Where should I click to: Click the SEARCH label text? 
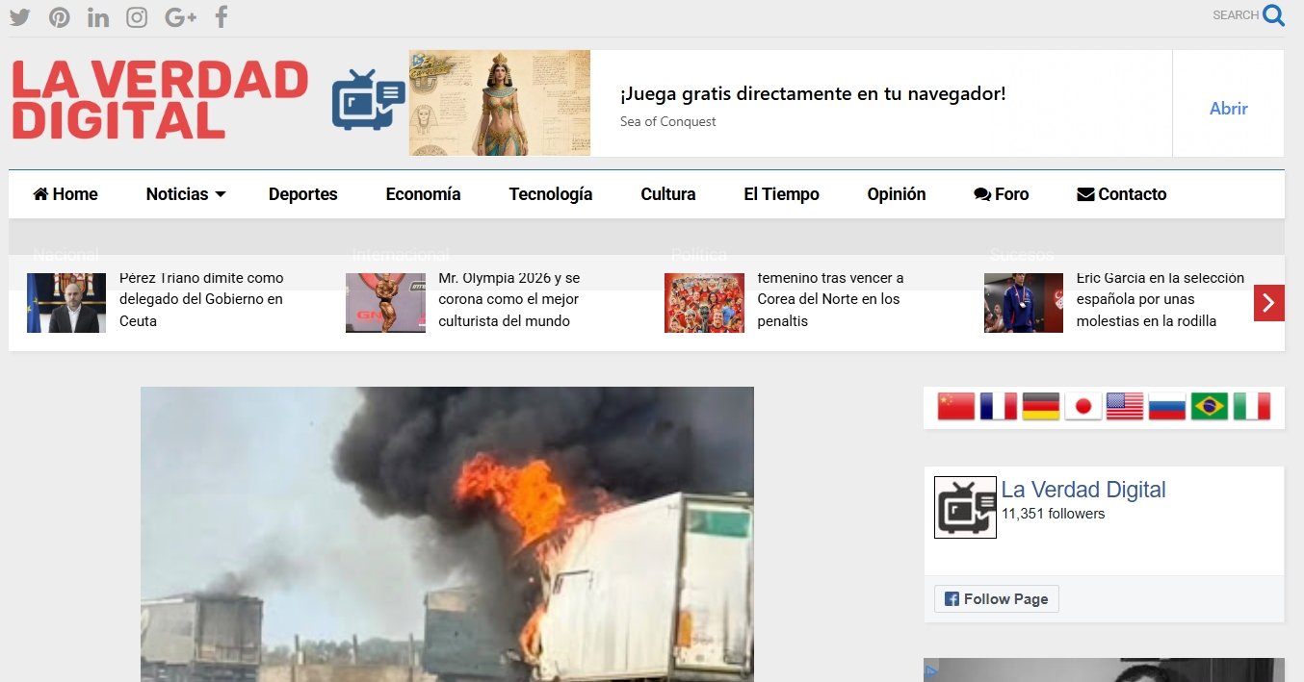[x=1236, y=15]
